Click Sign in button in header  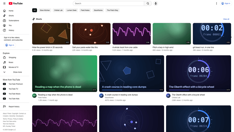226,3
